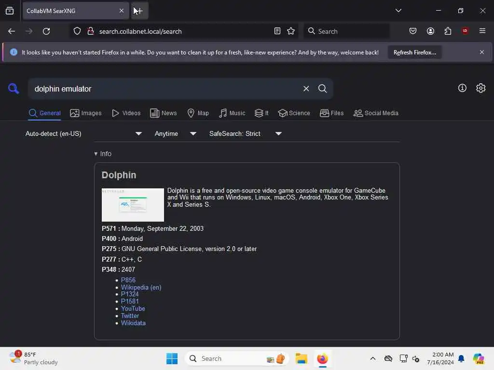Click SearXNG logo magnifier icon

point(14,89)
